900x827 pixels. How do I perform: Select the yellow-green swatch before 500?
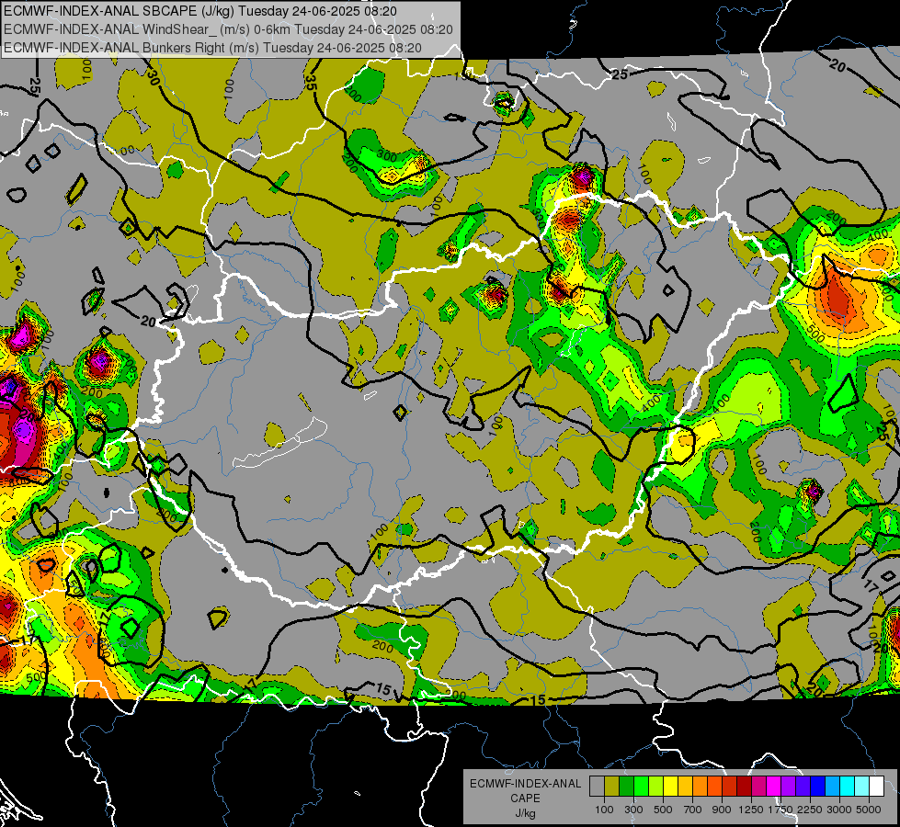[x=656, y=787]
